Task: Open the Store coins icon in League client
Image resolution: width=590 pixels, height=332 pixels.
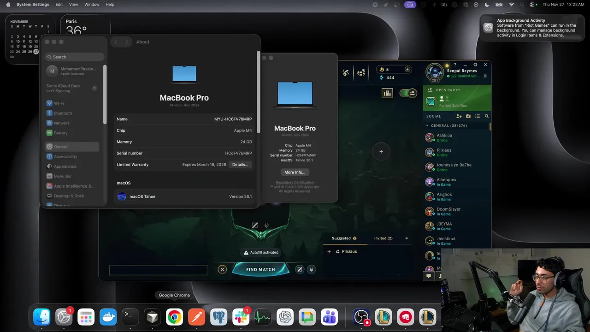Action: coord(361,72)
